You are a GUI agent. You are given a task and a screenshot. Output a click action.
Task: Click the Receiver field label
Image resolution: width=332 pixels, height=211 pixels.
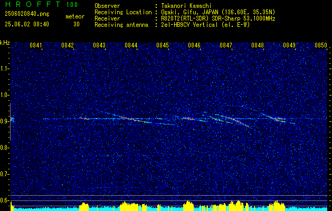click(107, 18)
